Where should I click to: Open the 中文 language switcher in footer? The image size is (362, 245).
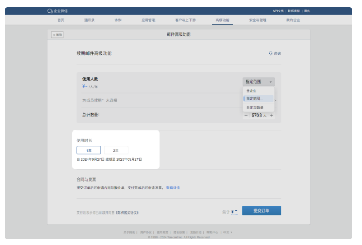pyautogui.click(x=227, y=232)
